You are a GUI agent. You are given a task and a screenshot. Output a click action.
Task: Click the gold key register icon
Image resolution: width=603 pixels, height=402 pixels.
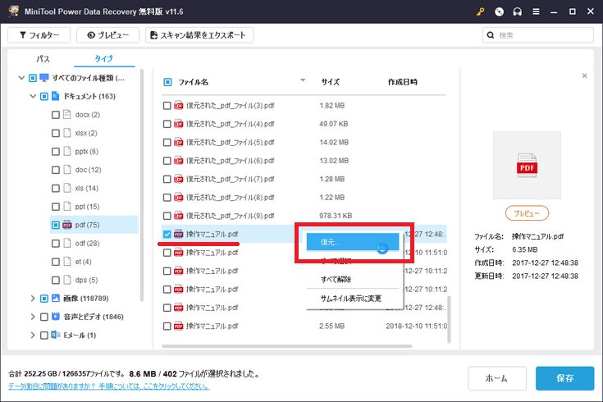[x=481, y=12]
